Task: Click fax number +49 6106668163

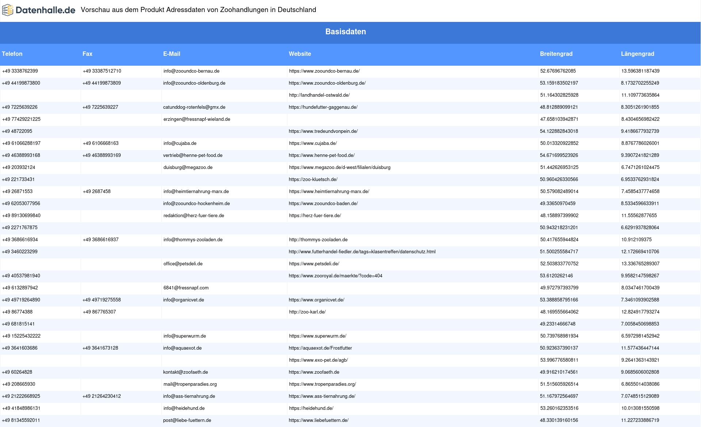Action: tap(101, 143)
